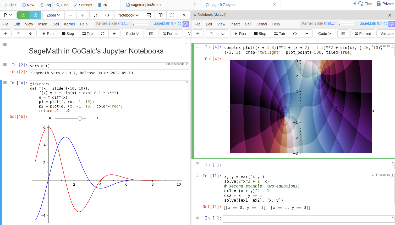This screenshot has width=395, height=225.
Task: Click the green Save button
Action: point(23,15)
